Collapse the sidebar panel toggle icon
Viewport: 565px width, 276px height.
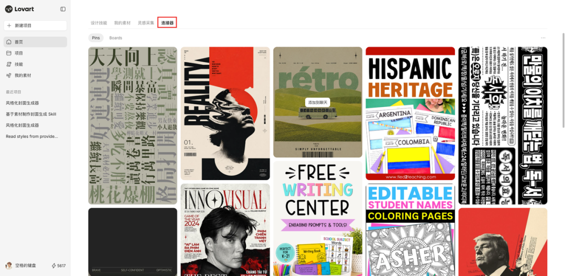[63, 9]
